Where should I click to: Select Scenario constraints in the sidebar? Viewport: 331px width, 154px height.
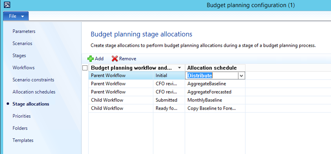[x=33, y=80]
